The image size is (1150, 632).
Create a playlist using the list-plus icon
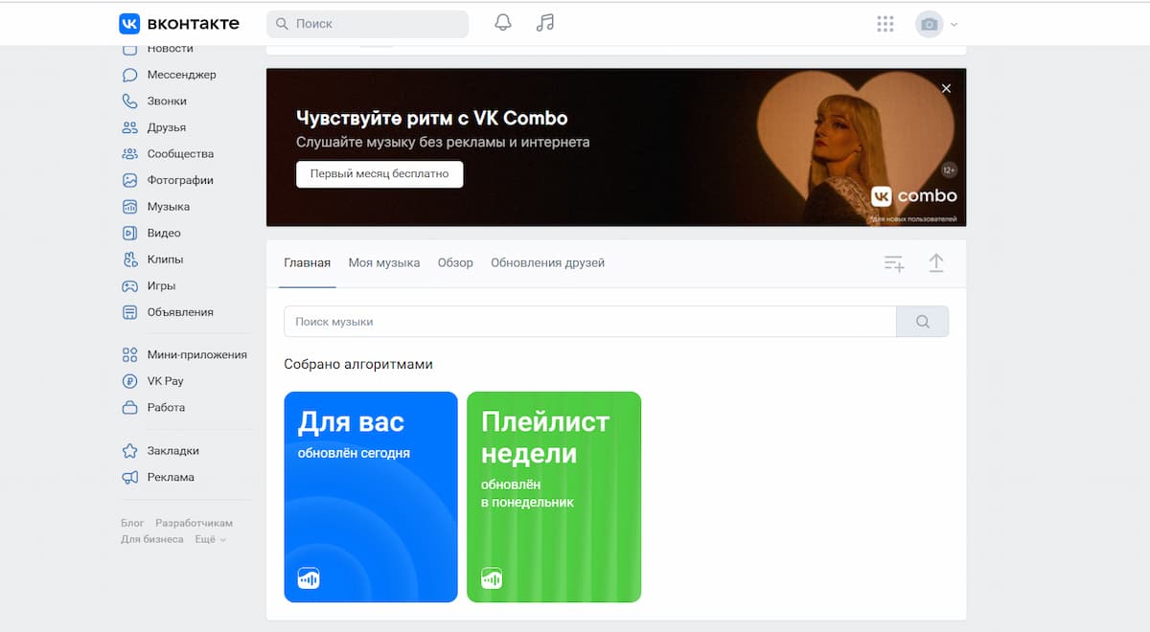click(x=893, y=262)
